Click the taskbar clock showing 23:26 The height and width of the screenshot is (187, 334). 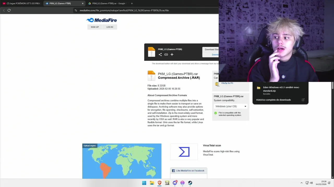click(321, 183)
